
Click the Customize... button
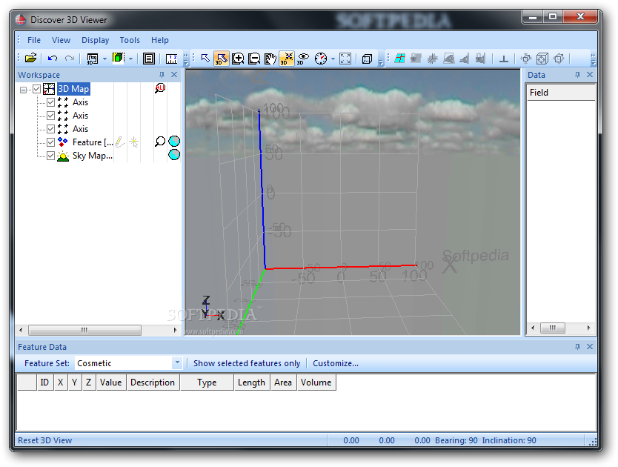point(335,363)
